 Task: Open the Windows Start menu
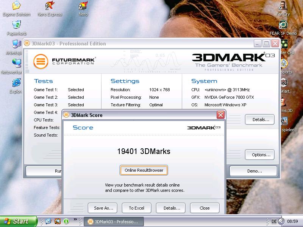click(19, 221)
